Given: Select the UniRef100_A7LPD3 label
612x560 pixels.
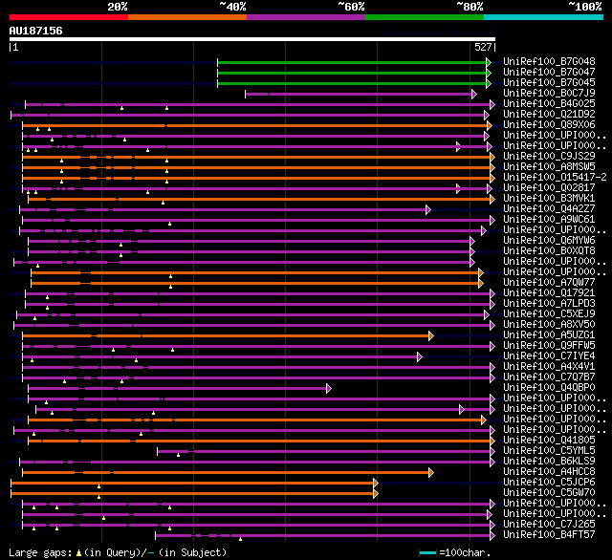Looking at the screenshot, I should 549,304.
